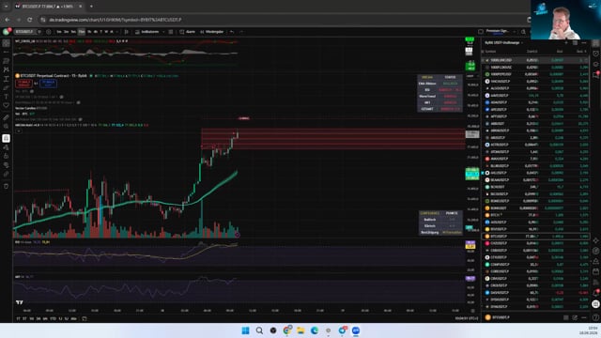601x338 pixels.
Task: Select the highlighted 15m timeframe
Action: [82, 32]
